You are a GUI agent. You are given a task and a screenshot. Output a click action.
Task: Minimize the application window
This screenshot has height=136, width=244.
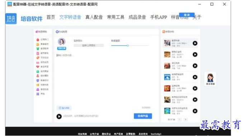[x=200, y=4]
